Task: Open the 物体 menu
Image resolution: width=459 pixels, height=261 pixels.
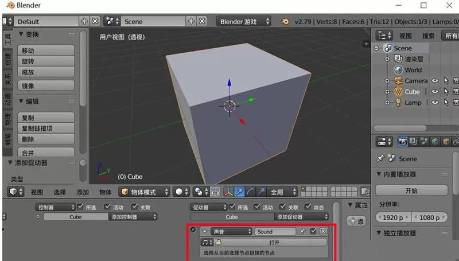Action: 106,192
